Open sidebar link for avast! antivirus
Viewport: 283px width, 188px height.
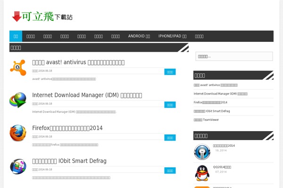(216, 85)
